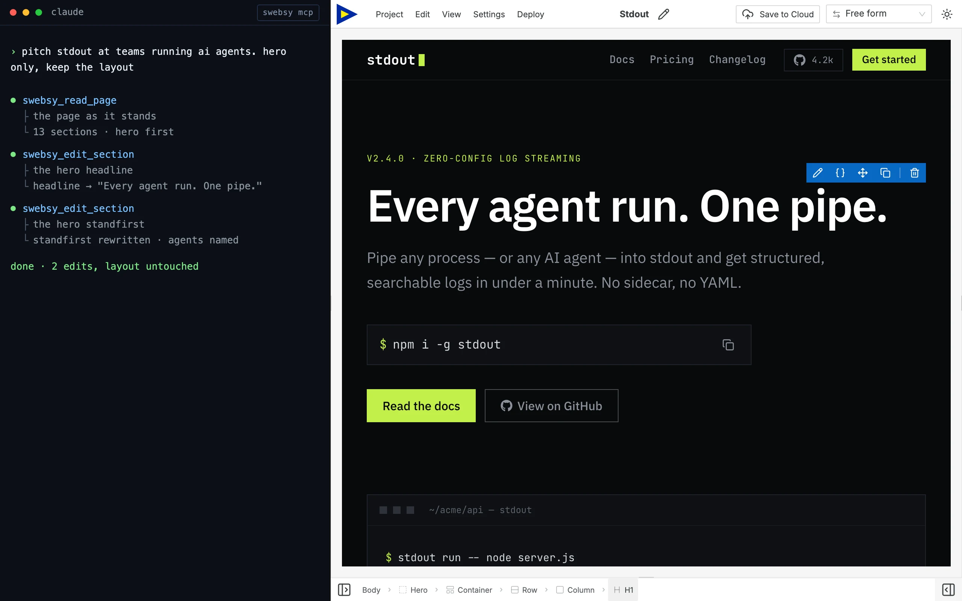Select Column in the breadcrumb

[575, 590]
